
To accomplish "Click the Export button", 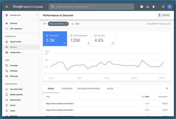I will click(x=164, y=15).
